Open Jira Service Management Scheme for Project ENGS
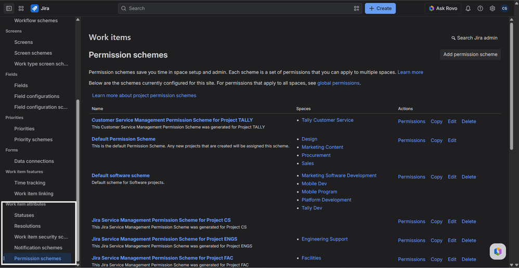 click(x=164, y=239)
